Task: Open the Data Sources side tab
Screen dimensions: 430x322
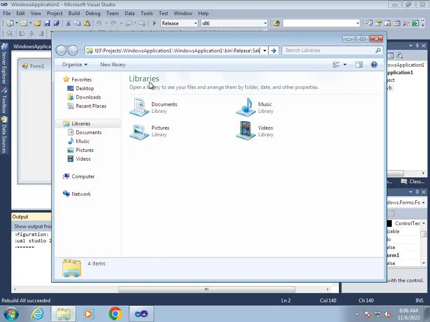Action: 4,135
